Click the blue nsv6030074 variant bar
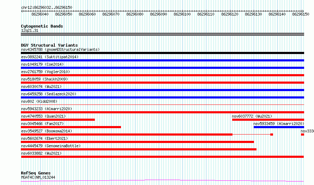314x185 pixels. pos(162,90)
